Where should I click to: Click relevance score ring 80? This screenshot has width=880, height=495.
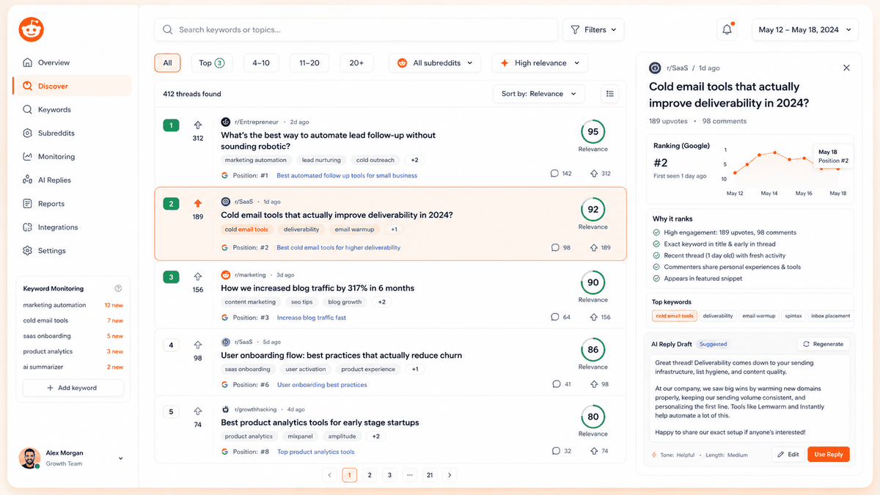(x=593, y=417)
